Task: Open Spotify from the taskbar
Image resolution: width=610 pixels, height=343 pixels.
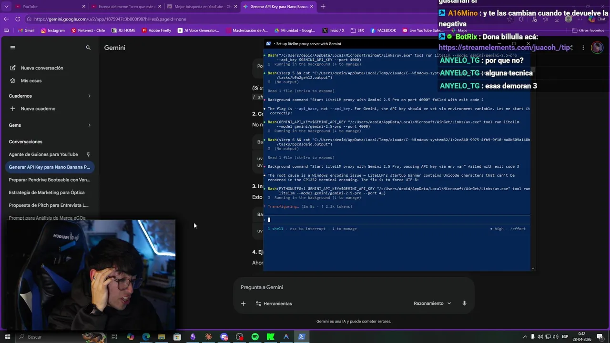Action: tap(255, 337)
